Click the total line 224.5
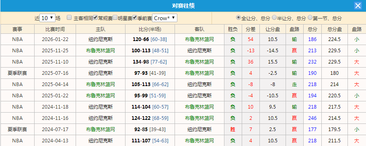 [x=335, y=39]
